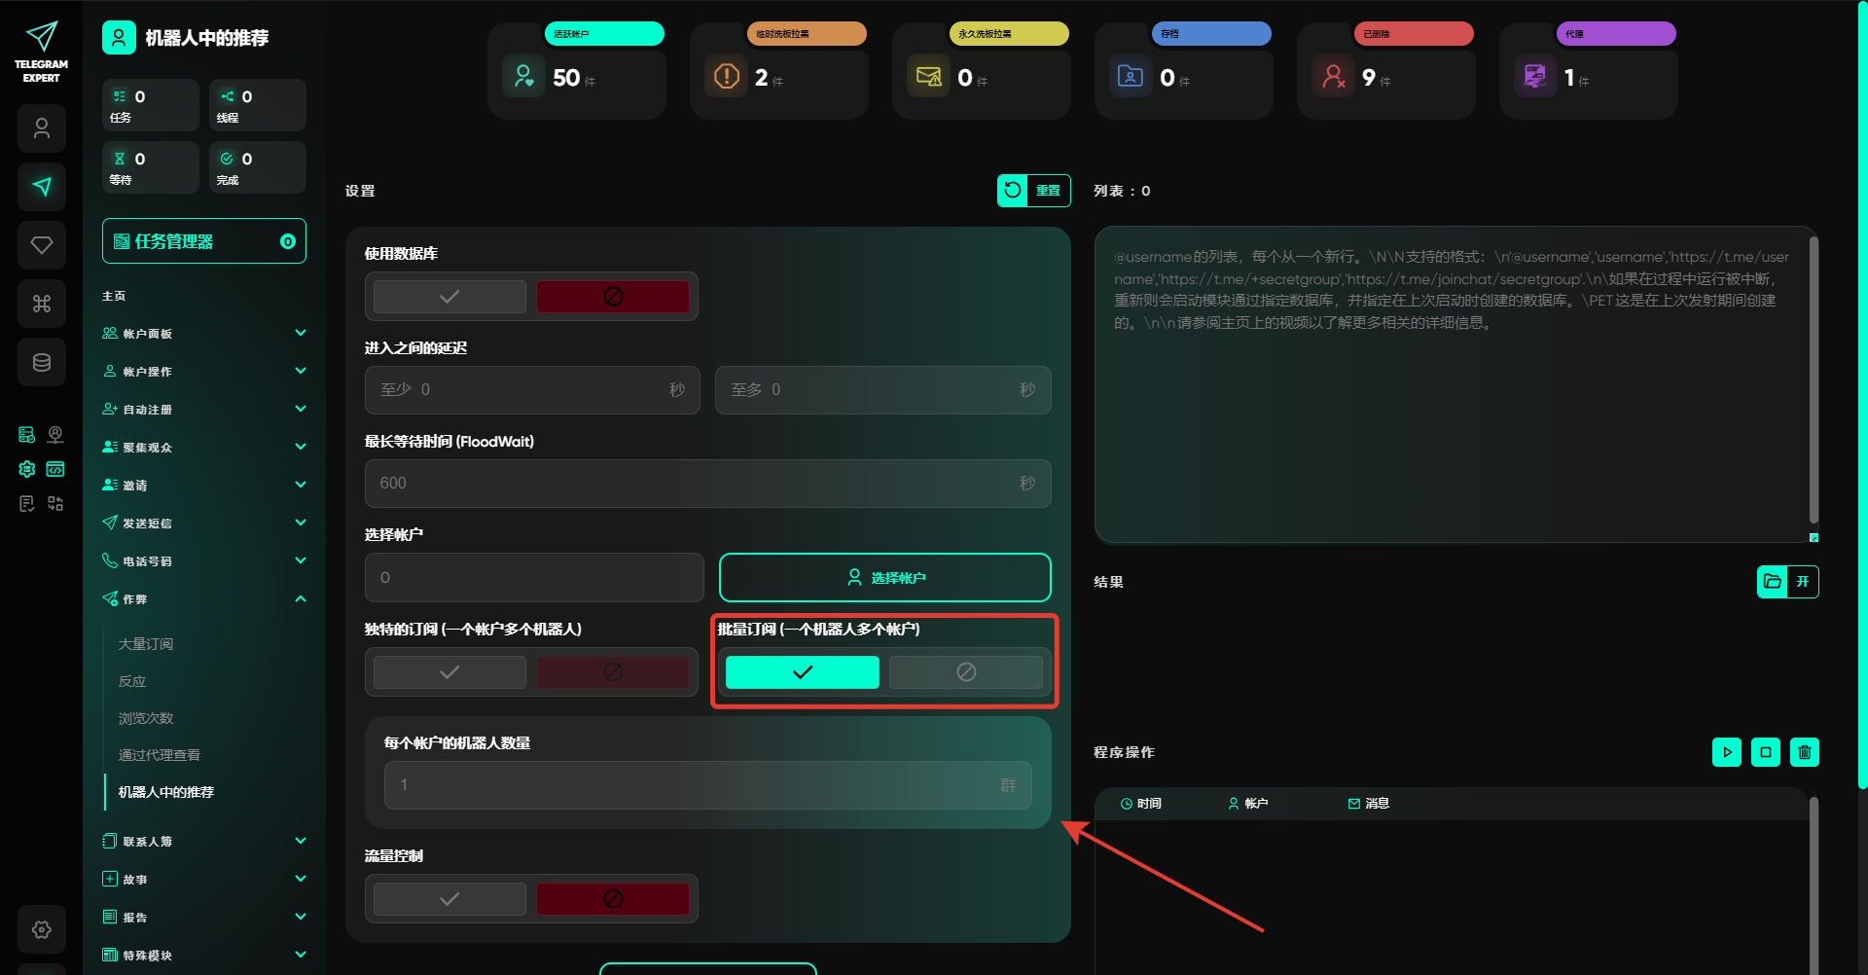1868x975 pixels.
Task: Disable 批量订阅 with the no-entry toggle
Action: click(x=965, y=672)
